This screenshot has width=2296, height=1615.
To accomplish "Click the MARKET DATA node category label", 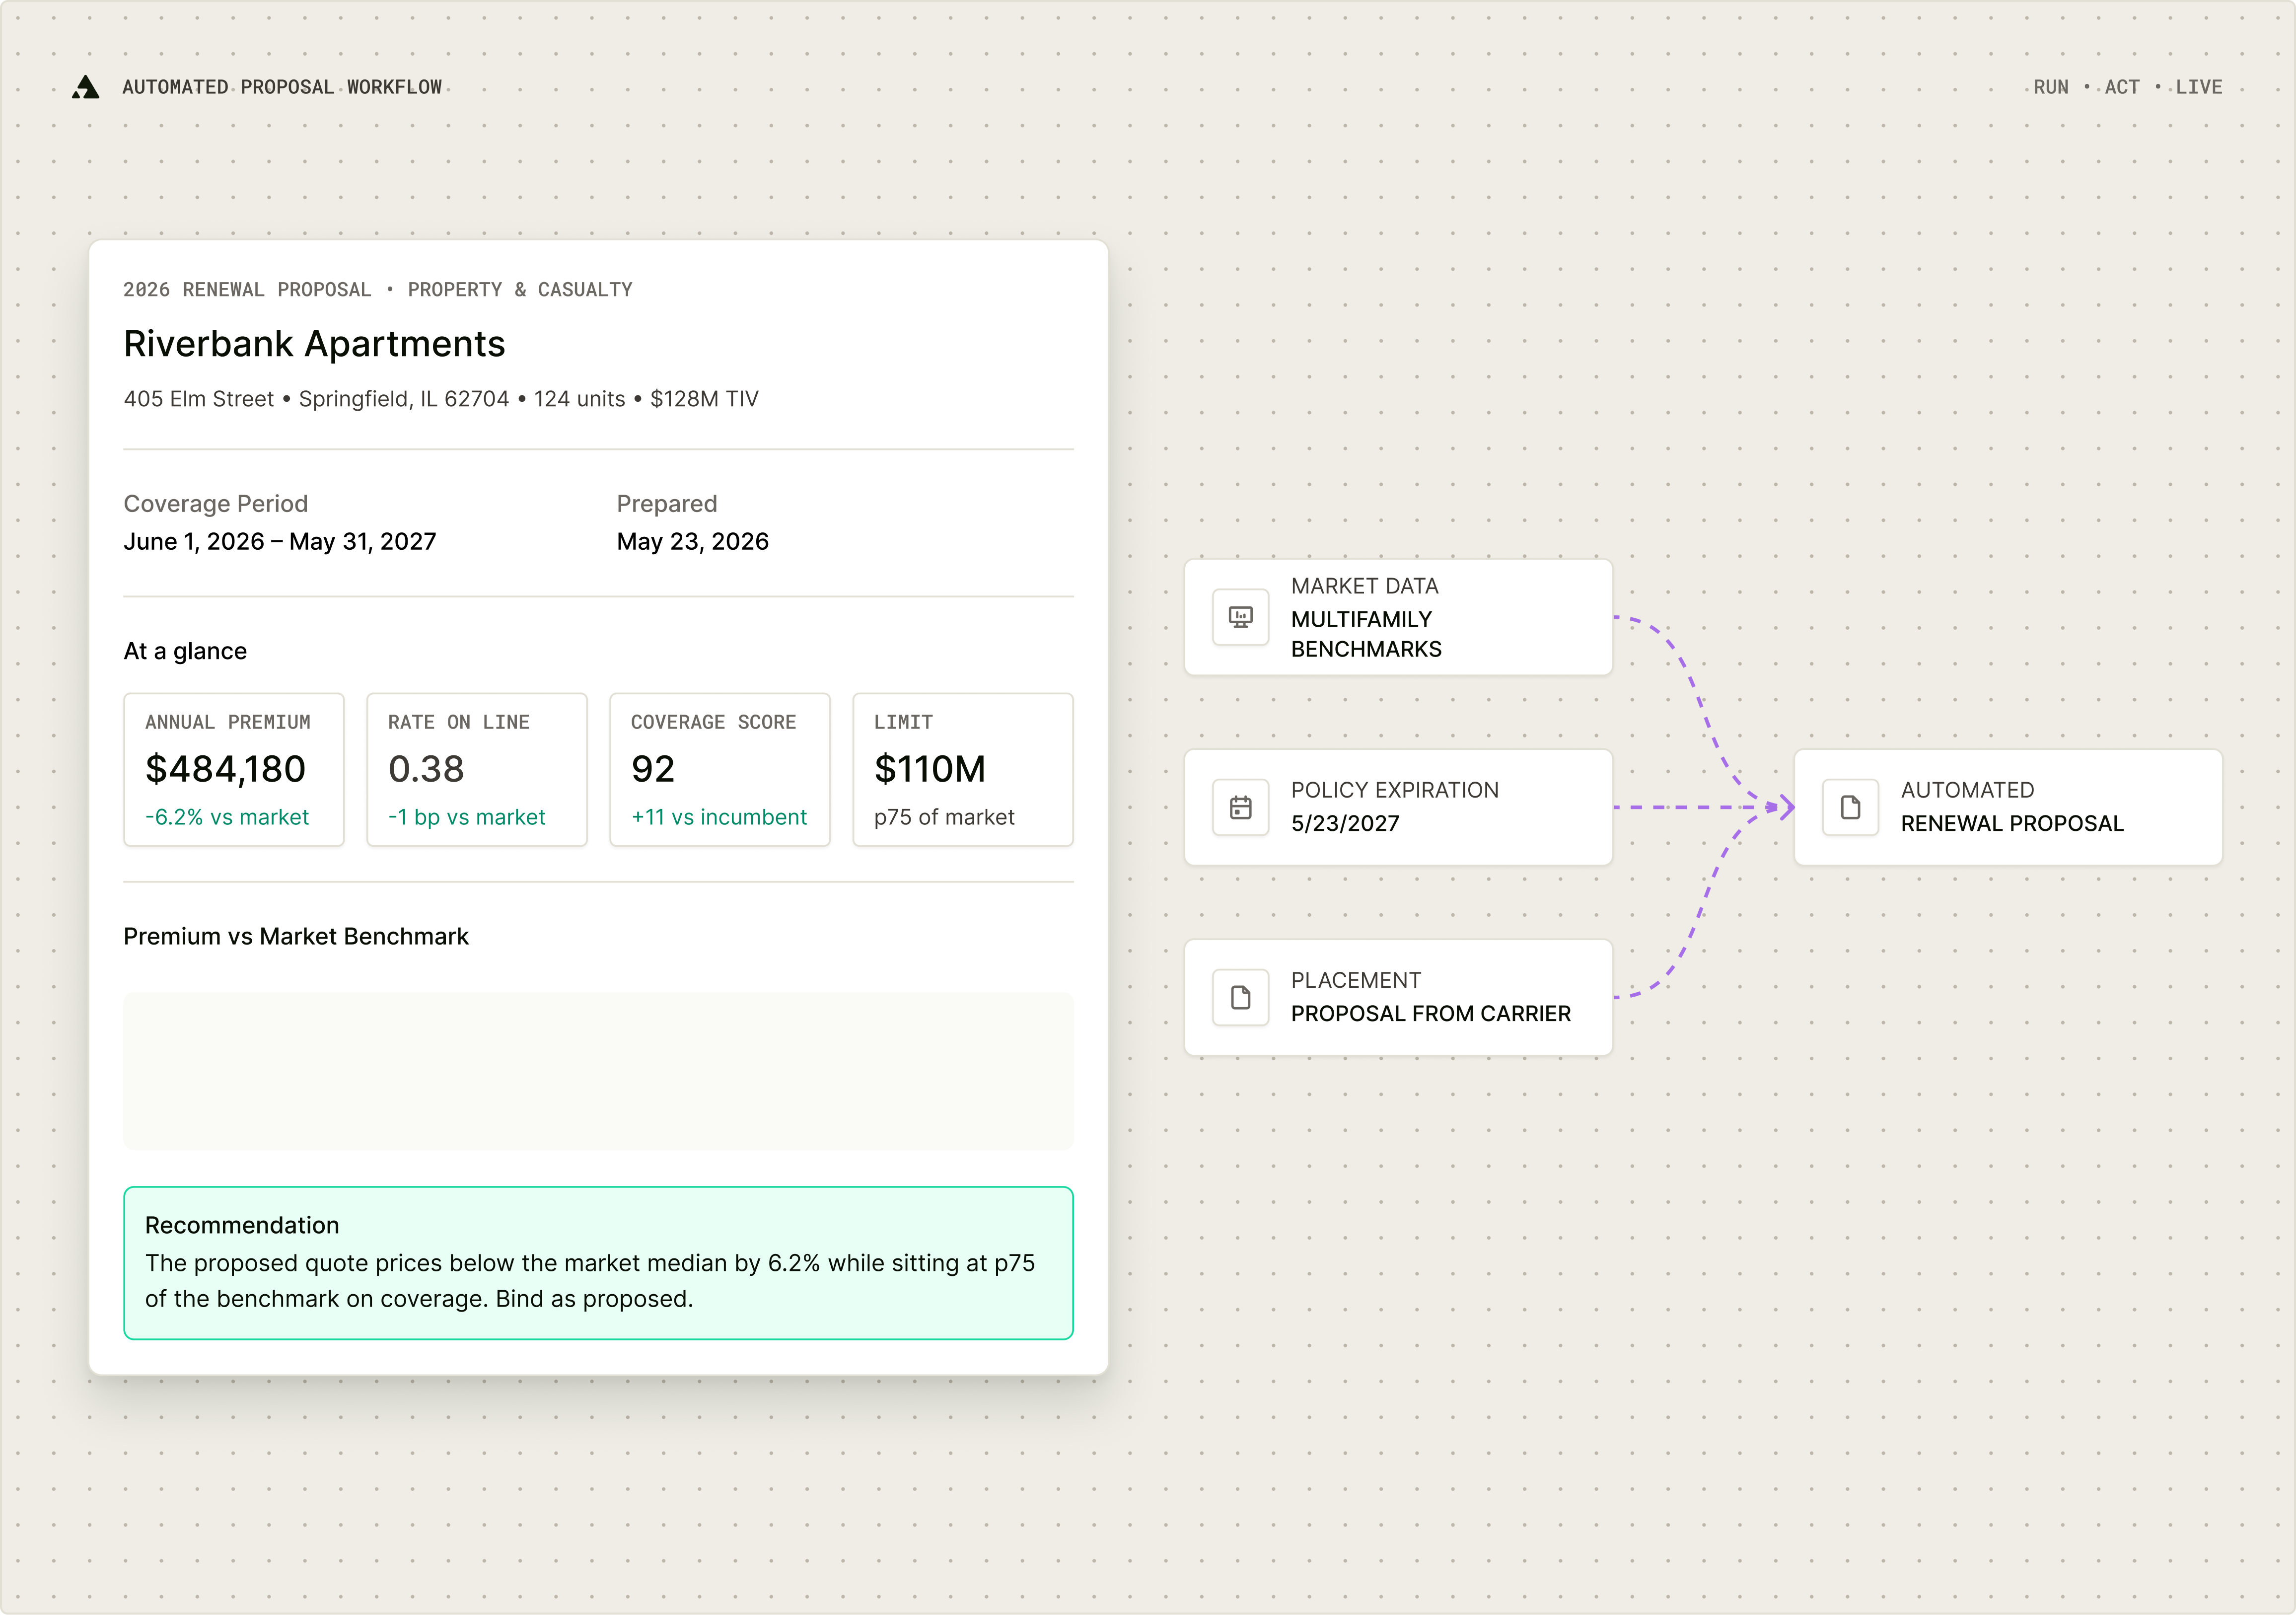I will coord(1364,586).
